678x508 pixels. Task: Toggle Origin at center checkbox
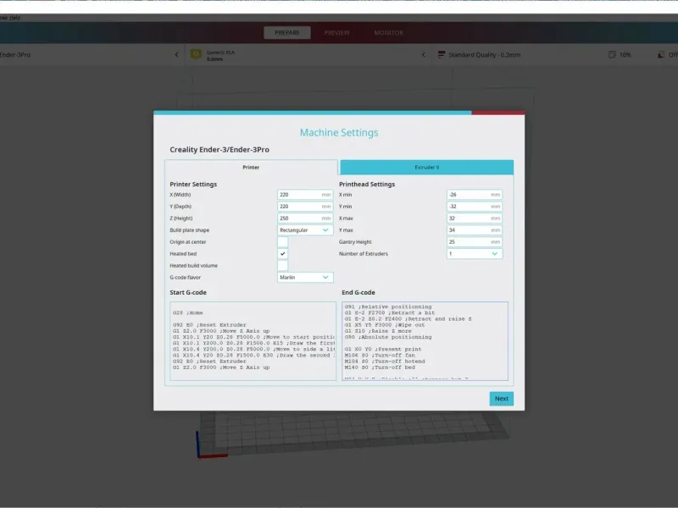tap(282, 242)
